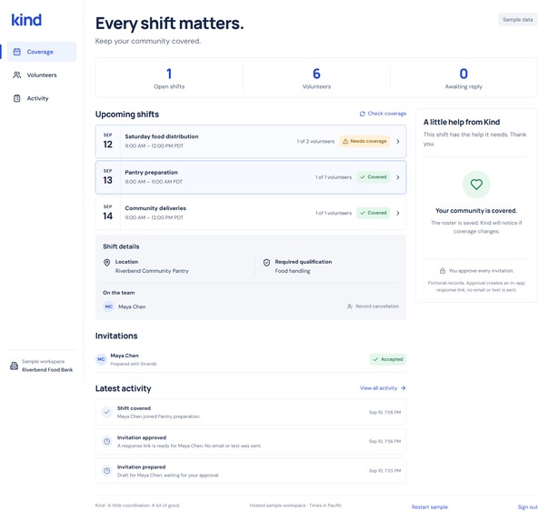
Task: Click the Check coverage link
Action: 383,114
